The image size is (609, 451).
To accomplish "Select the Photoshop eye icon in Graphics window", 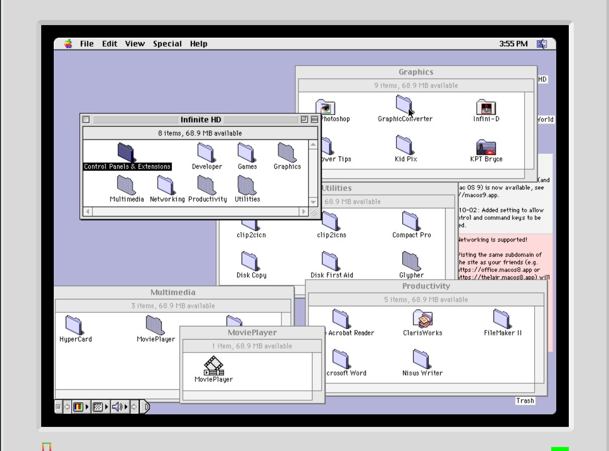I will pyautogui.click(x=326, y=107).
